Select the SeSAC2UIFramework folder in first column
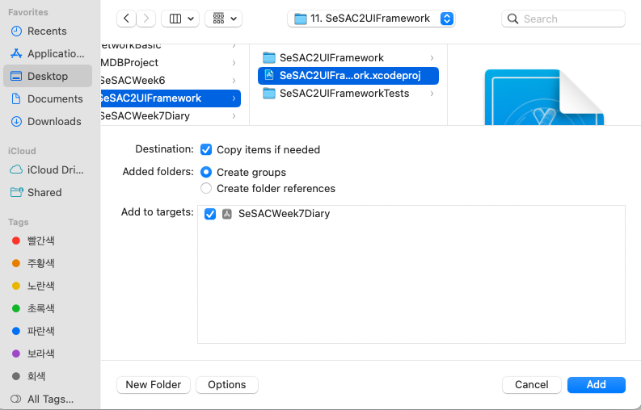Image resolution: width=641 pixels, height=410 pixels. click(171, 98)
